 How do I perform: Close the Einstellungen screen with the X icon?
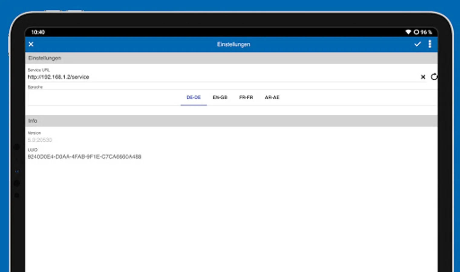[x=31, y=44]
